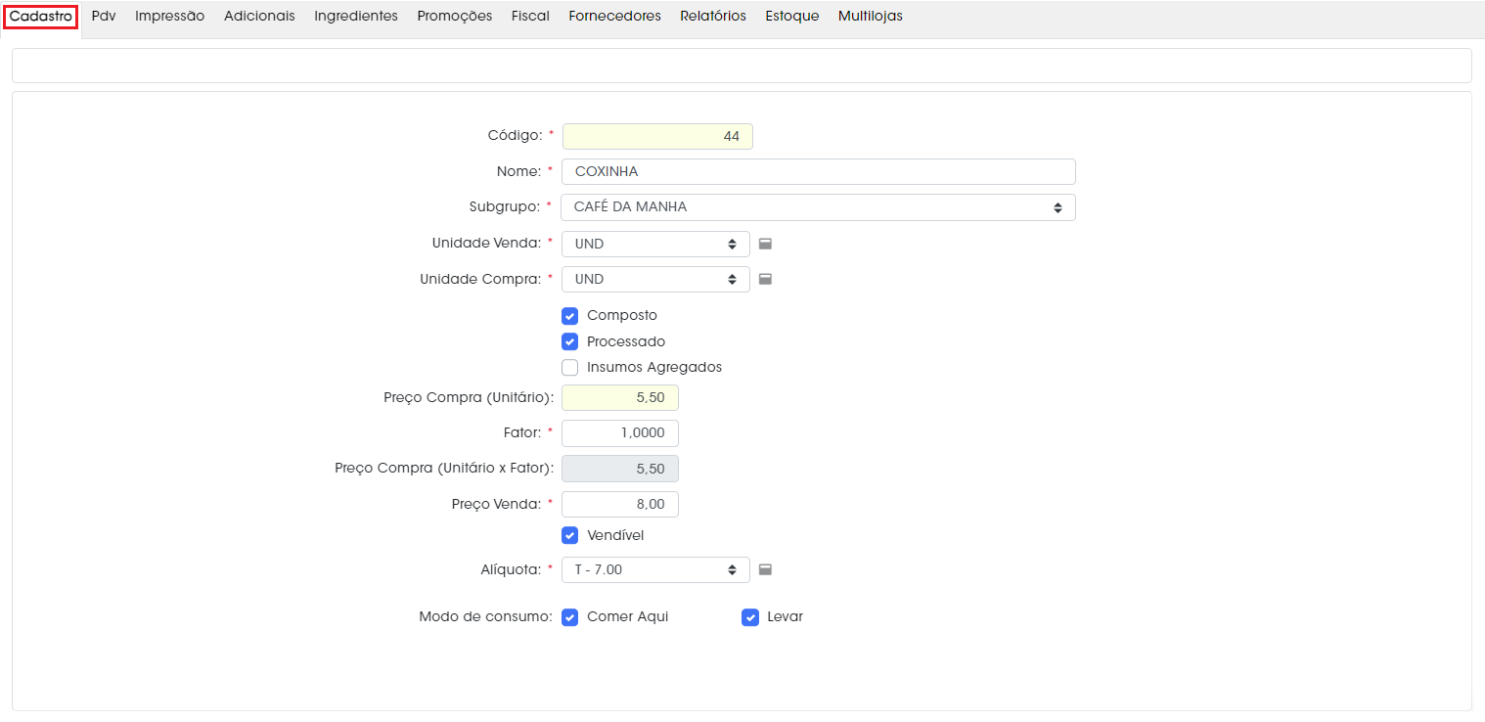Open the Promoções tab
Screen dimensions: 1485x722
455,16
